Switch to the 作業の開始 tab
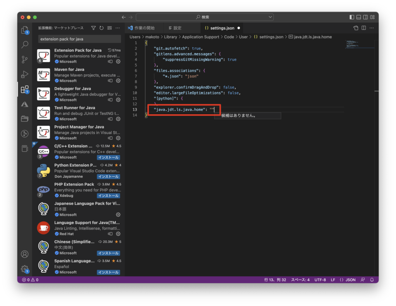This screenshot has height=306, width=396. [x=144, y=28]
